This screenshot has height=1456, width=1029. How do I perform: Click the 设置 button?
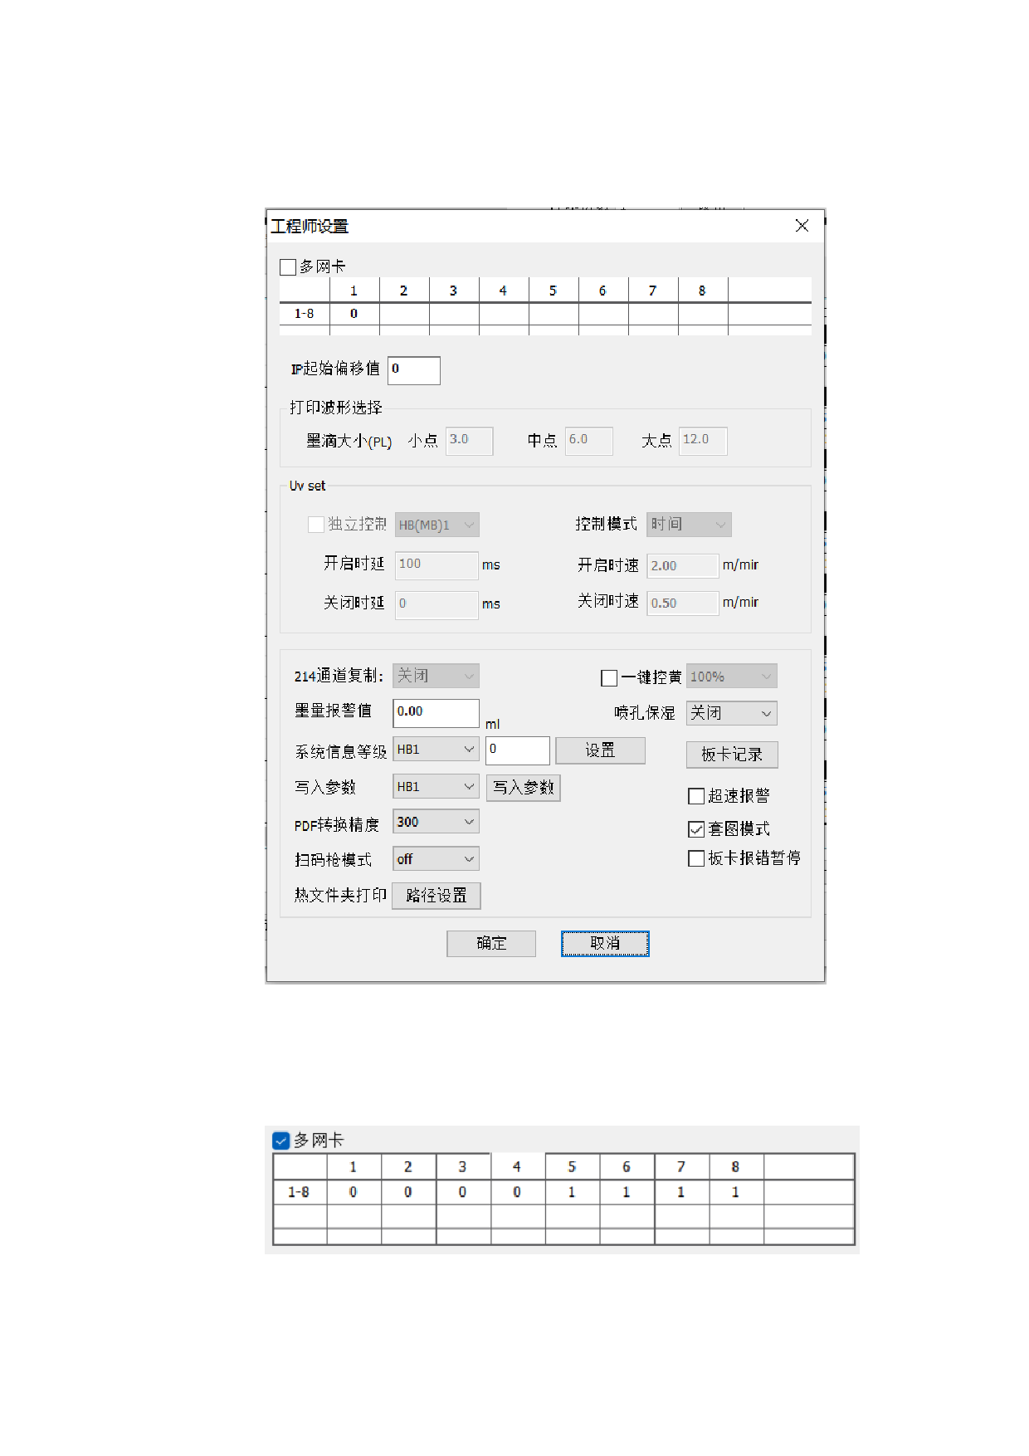click(x=600, y=750)
